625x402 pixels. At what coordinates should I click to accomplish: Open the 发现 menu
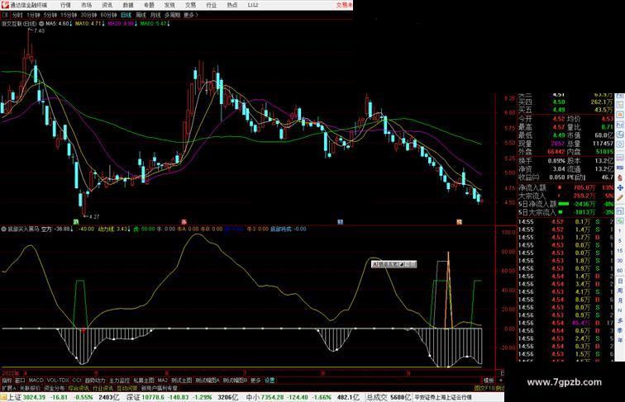169,5
